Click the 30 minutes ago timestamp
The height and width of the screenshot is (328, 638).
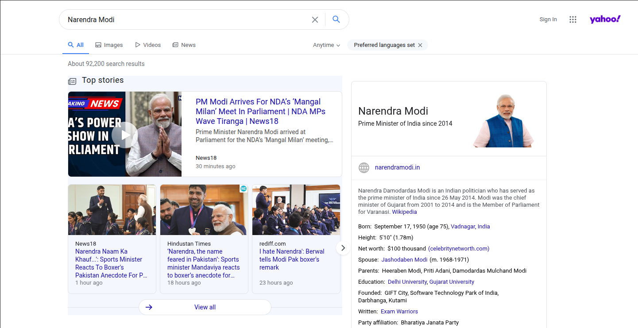tap(216, 166)
